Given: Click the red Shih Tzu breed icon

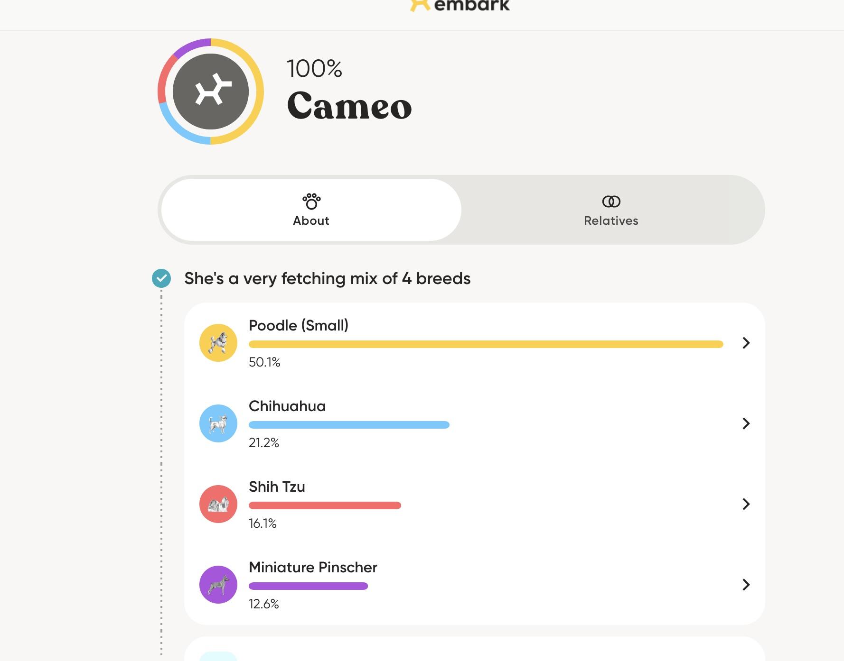Looking at the screenshot, I should [218, 504].
